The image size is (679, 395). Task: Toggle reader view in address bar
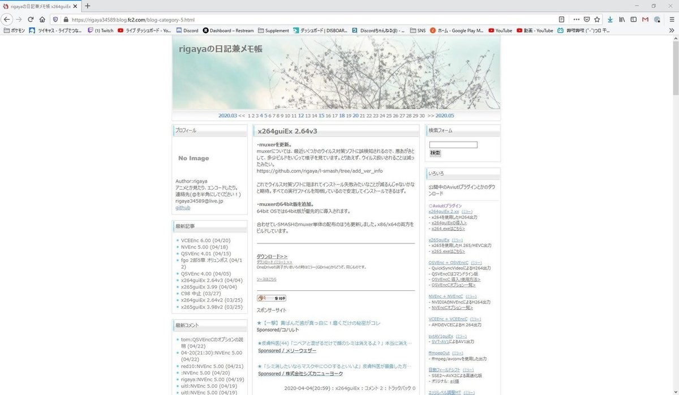(561, 19)
